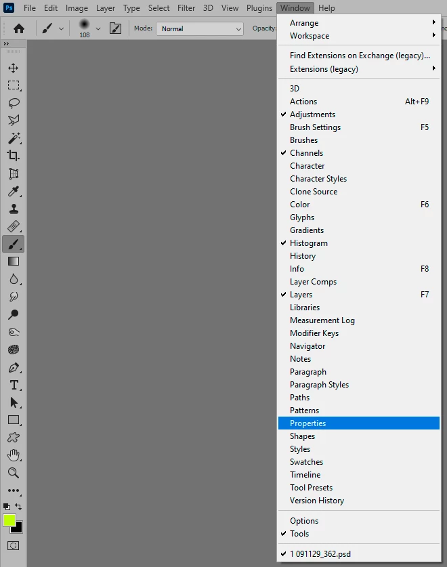Viewport: 447px width, 567px height.
Task: Click the brush size preview 108
Action: [x=84, y=28]
